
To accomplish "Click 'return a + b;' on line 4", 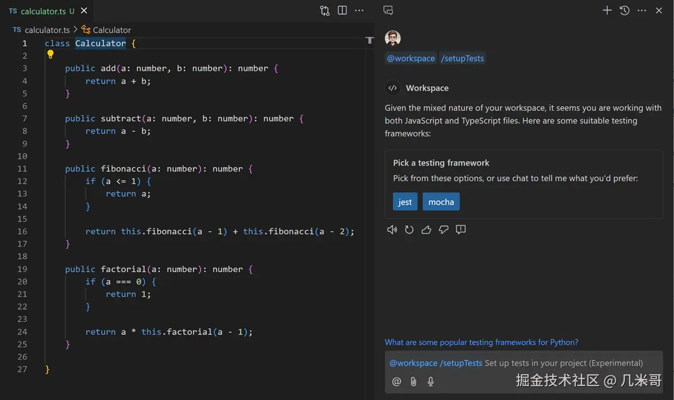I will point(118,81).
